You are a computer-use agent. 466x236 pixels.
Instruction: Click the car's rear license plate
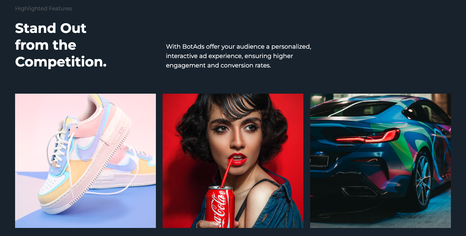point(319,161)
